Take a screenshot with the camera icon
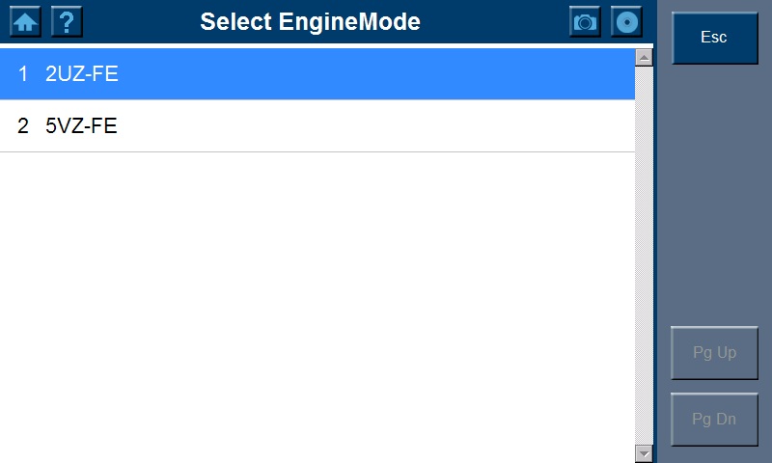This screenshot has width=772, height=463. point(585,21)
